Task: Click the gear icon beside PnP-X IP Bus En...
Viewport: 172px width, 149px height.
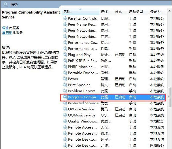Action: coord(65,61)
